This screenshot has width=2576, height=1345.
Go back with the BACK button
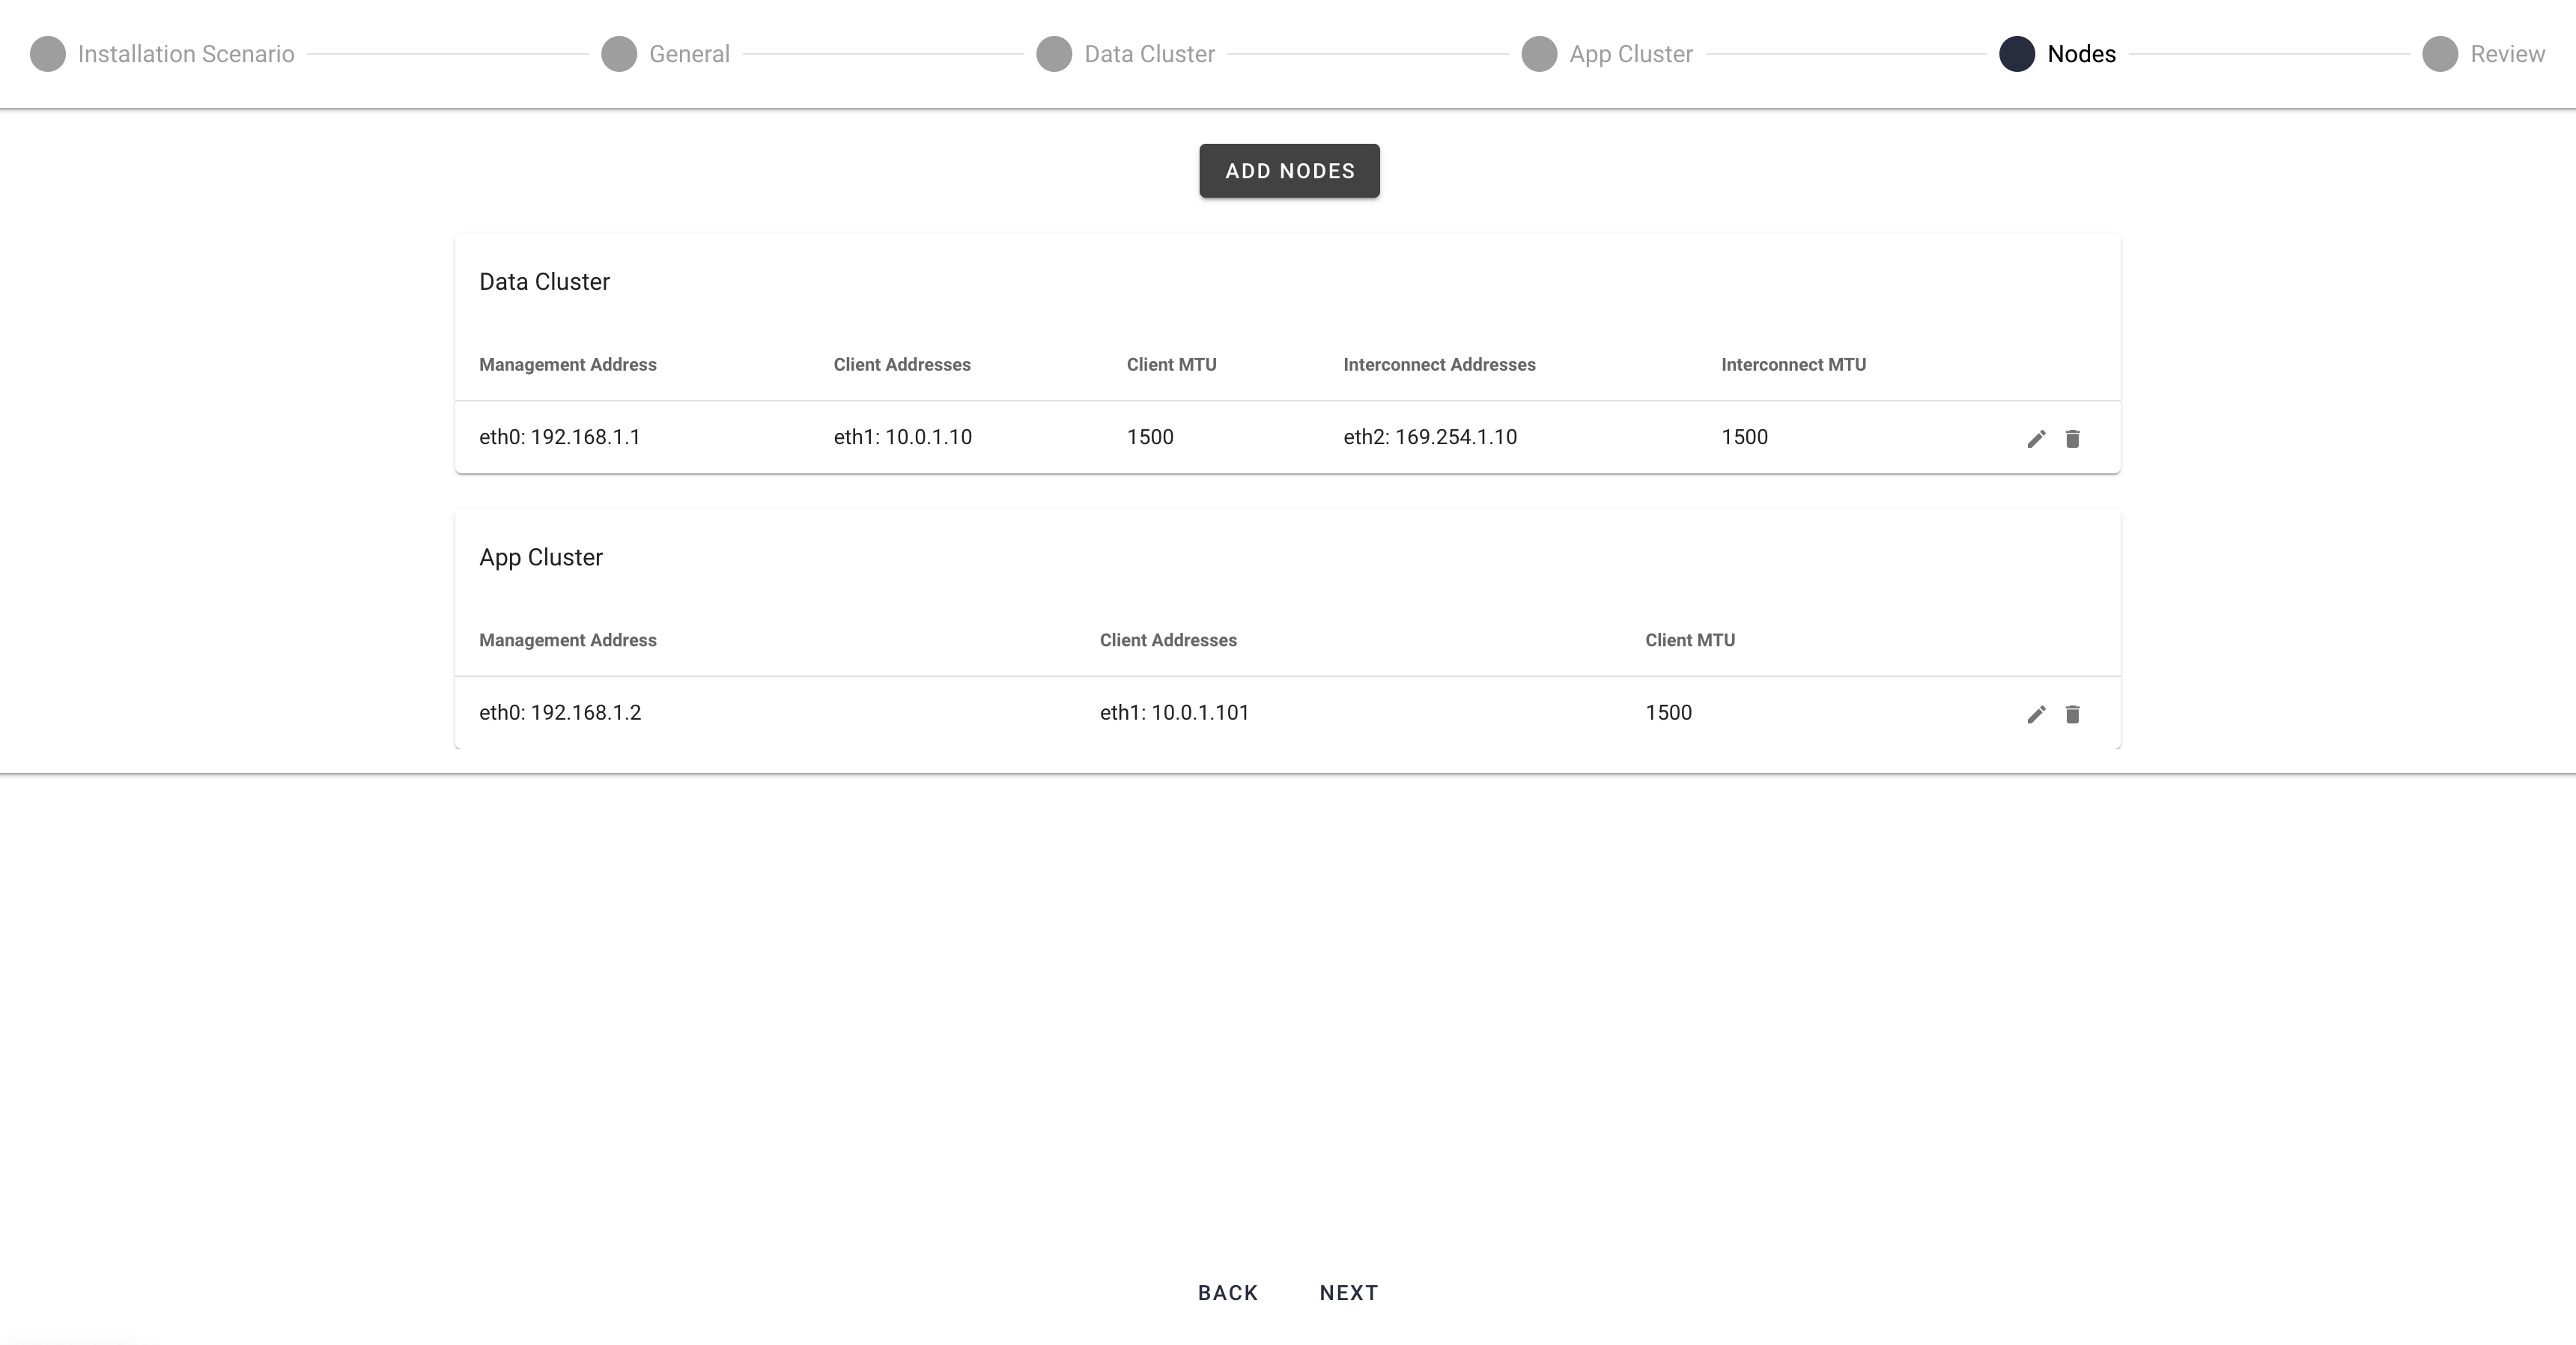(x=1228, y=1293)
